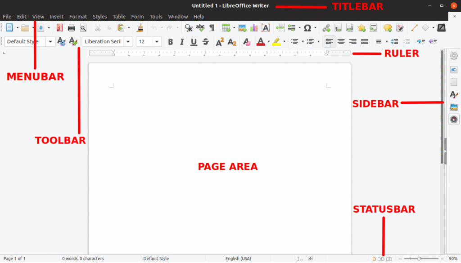Toggle italic formatting

(182, 42)
